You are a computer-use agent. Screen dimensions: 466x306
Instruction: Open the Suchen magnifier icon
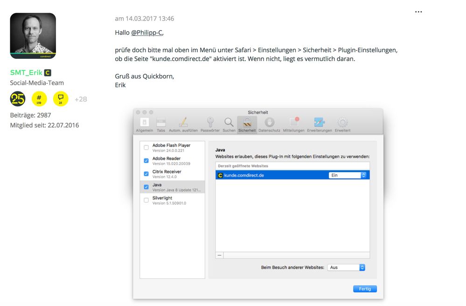(229, 123)
